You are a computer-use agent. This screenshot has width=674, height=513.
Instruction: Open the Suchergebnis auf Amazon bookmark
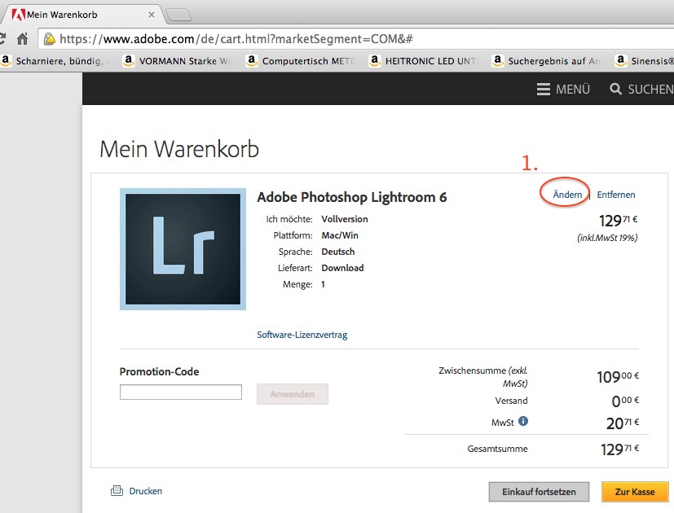coord(546,61)
